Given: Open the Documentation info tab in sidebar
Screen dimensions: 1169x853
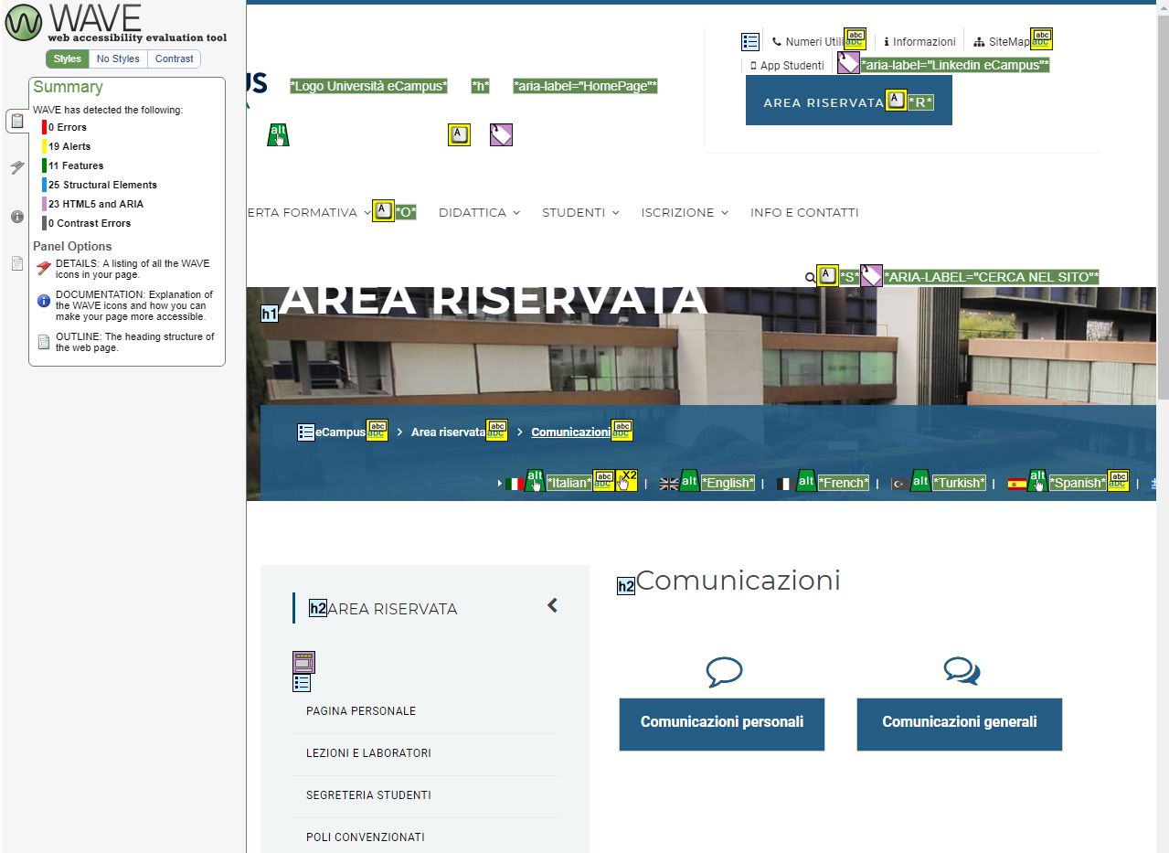Looking at the screenshot, I should [16, 217].
